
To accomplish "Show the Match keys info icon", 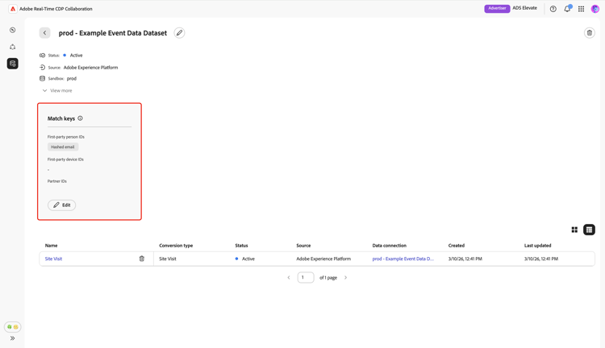I will 80,118.
